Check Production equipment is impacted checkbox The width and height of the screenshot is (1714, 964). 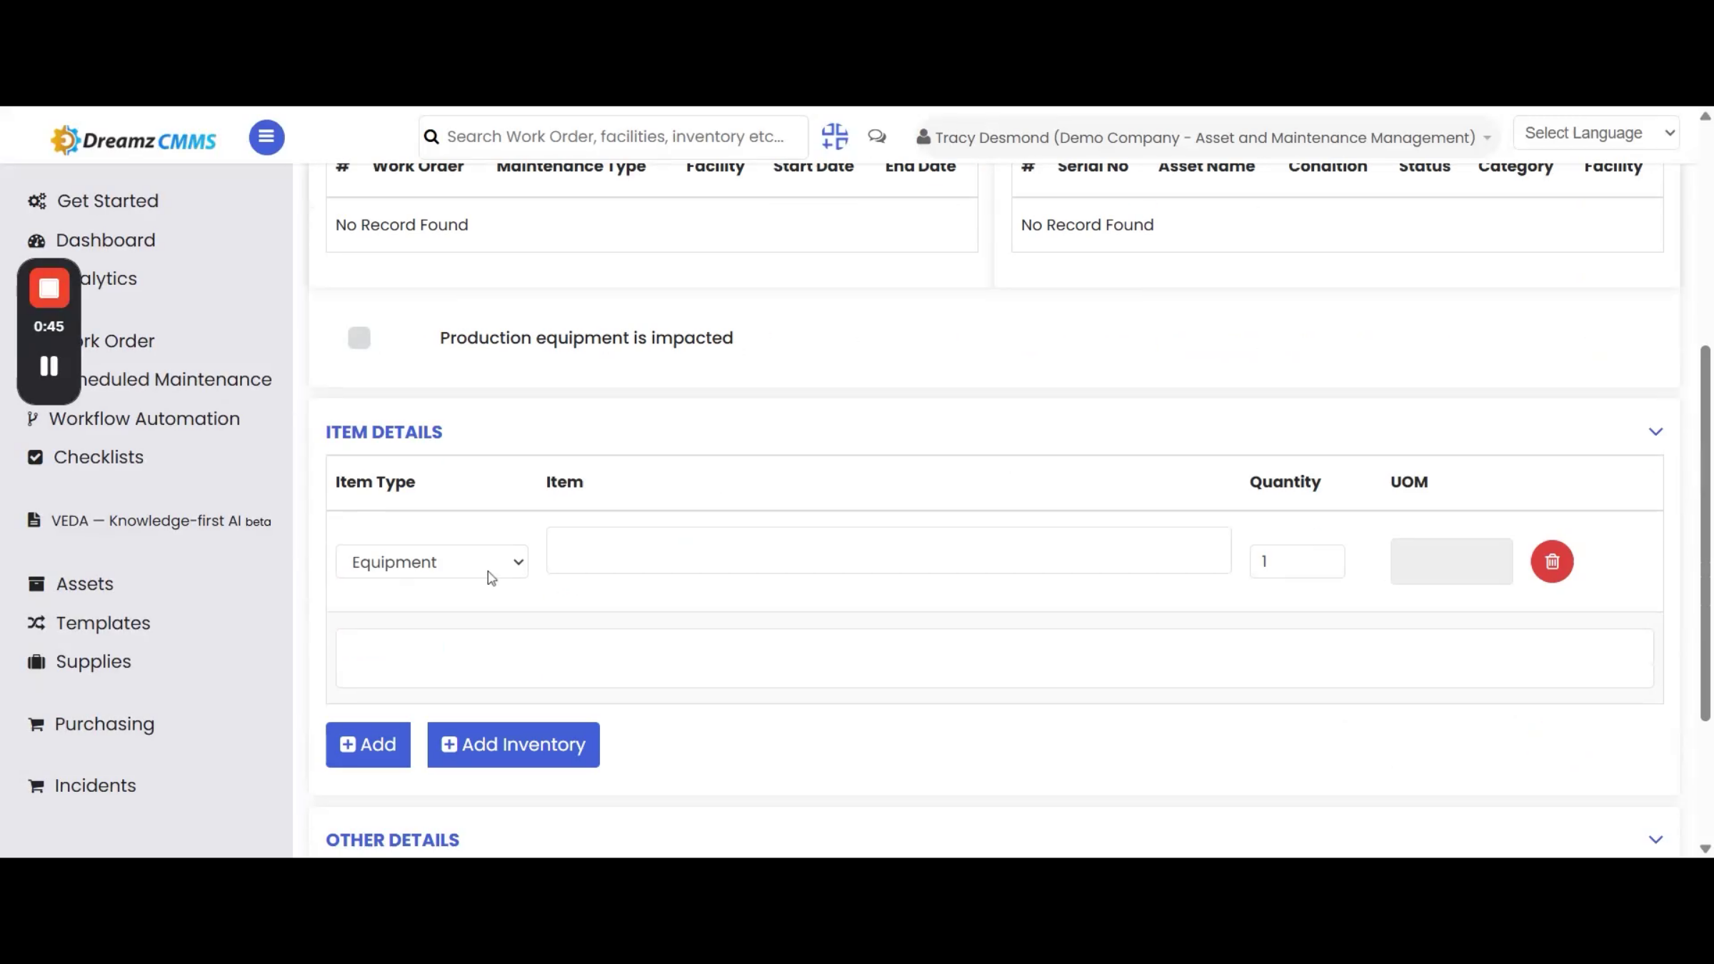pyautogui.click(x=359, y=338)
